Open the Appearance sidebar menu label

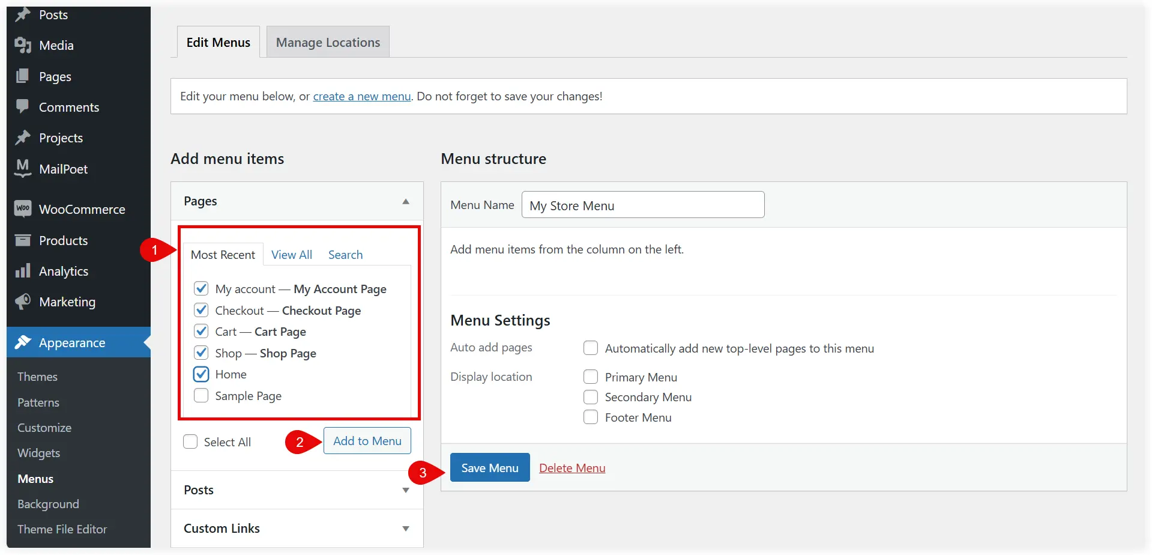pos(72,342)
